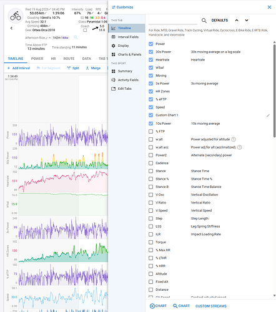Uncheck the HR Zones checkbox

pyautogui.click(x=151, y=91)
